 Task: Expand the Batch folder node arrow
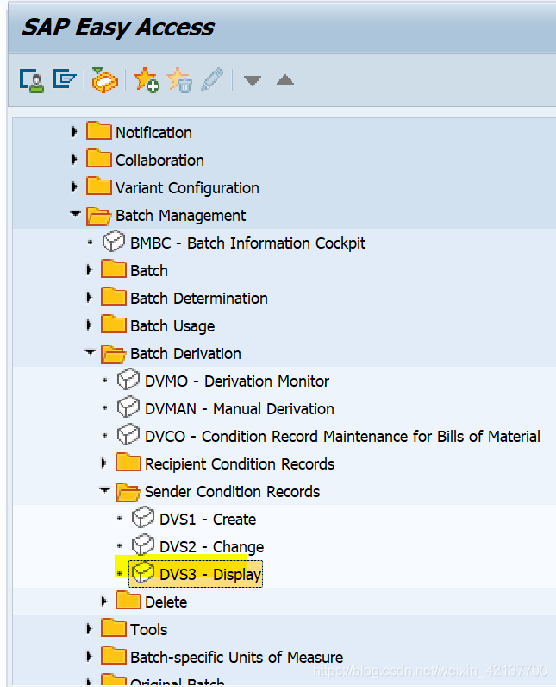point(89,269)
